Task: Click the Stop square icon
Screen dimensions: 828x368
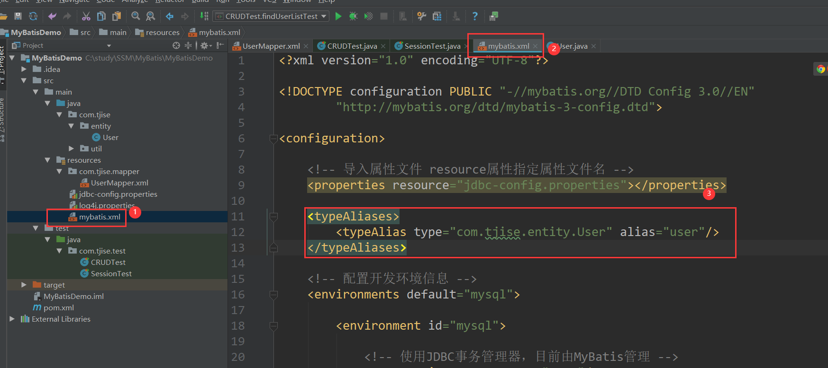Action: 384,16
